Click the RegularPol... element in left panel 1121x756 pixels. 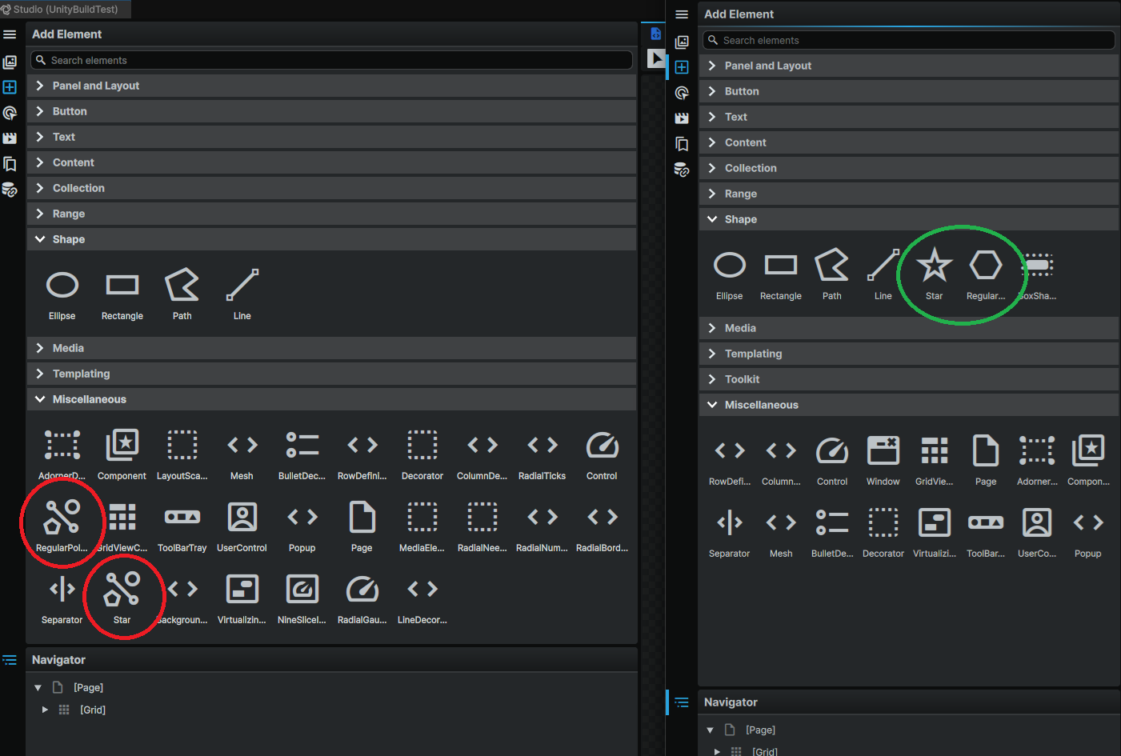(62, 526)
